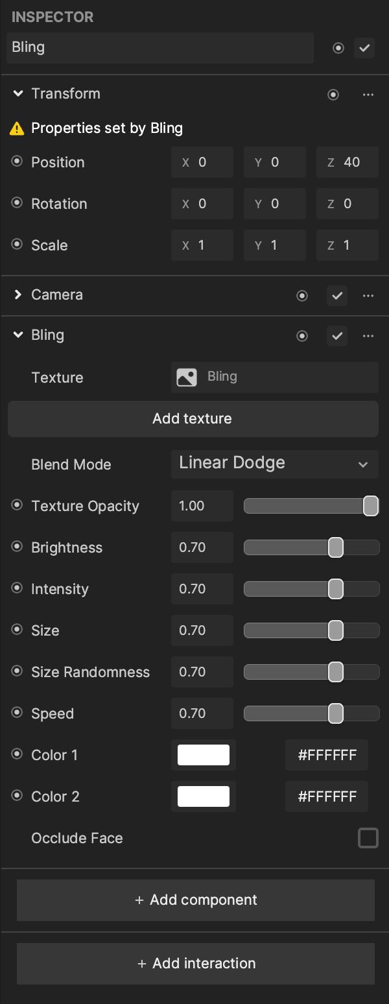Click the keyframe dot beside Position

pos(18,161)
